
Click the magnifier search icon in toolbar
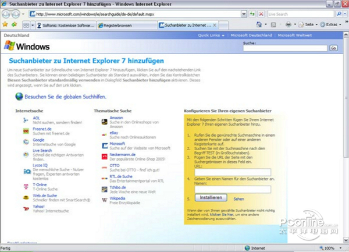point(339,14)
